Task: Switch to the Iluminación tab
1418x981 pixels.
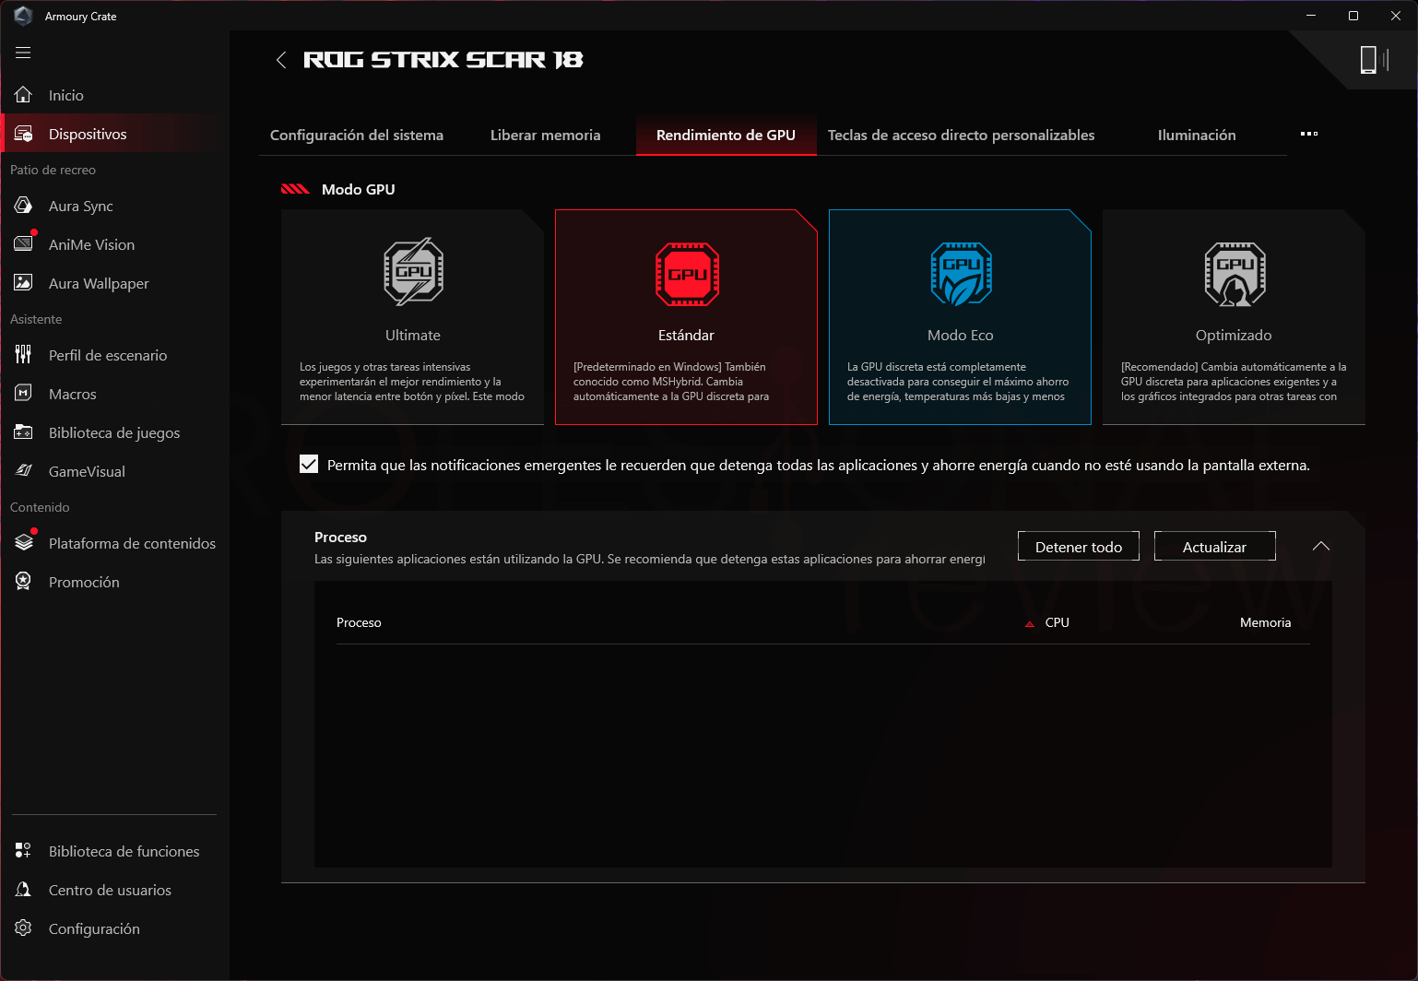Action: (x=1197, y=135)
